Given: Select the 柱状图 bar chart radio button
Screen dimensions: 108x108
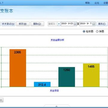Looking at the screenshot, I should pyautogui.click(x=84, y=31).
